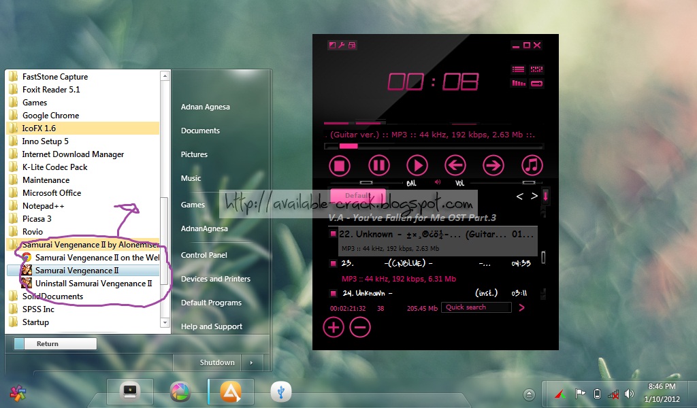Open Help and Support
Screen dimensions: 697x408
pyautogui.click(x=212, y=326)
